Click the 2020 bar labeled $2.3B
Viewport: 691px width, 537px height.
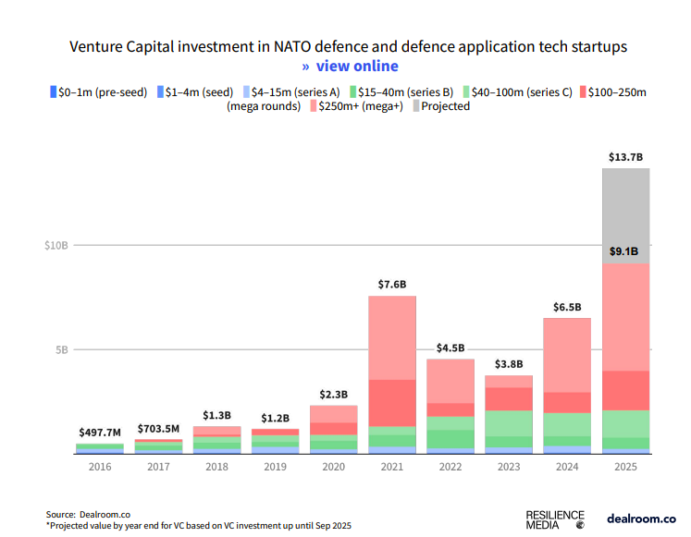[334, 430]
